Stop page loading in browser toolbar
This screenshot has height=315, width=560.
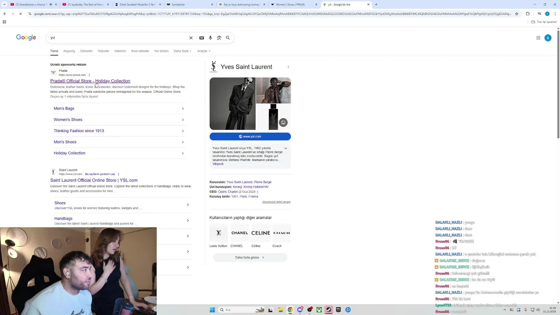coord(20,14)
